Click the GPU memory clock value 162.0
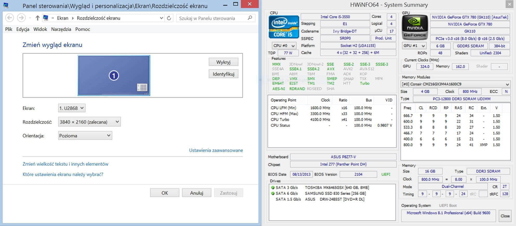This screenshot has width=516, height=226. (x=460, y=67)
